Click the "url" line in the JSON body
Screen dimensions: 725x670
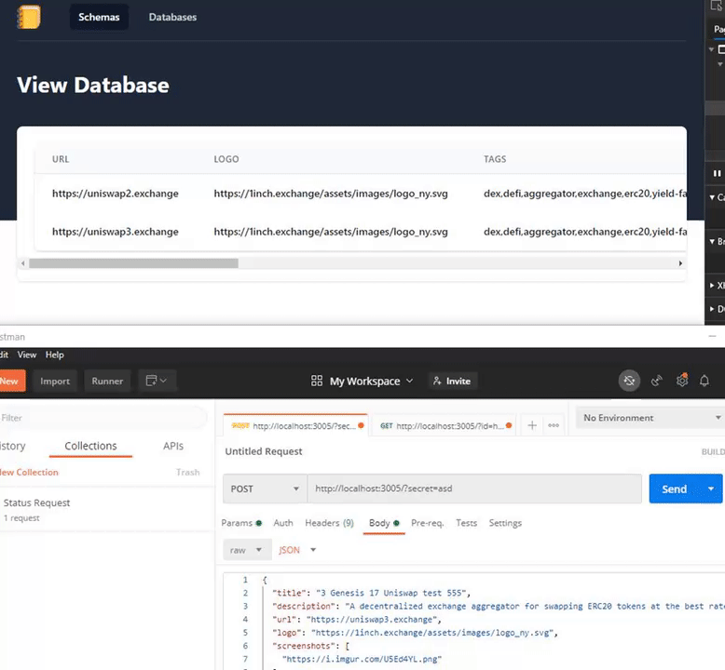pyautogui.click(x=357, y=619)
